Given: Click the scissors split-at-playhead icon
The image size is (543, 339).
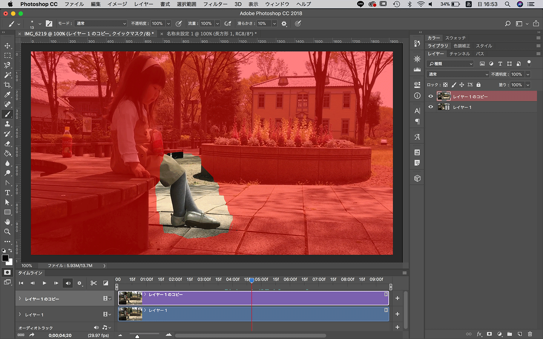Looking at the screenshot, I should pos(94,283).
